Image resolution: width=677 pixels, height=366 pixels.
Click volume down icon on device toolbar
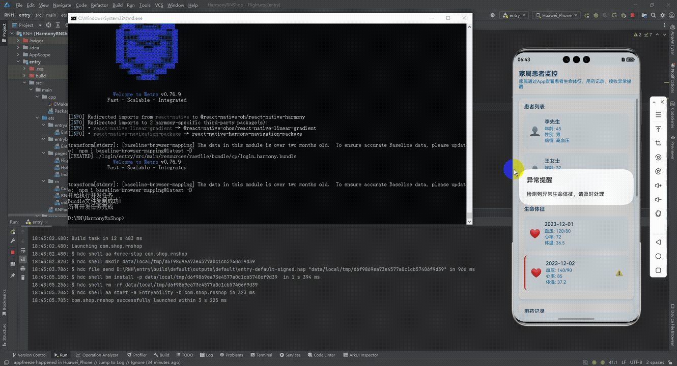(x=658, y=200)
